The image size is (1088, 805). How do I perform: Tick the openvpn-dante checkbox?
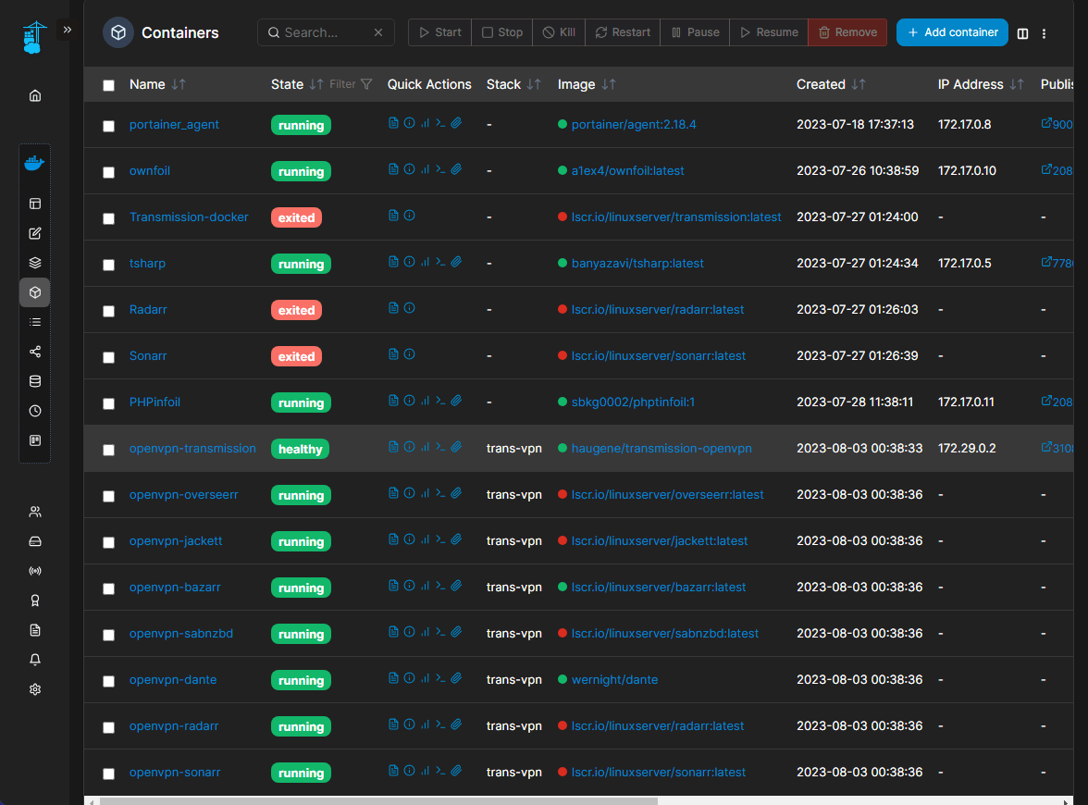point(109,681)
